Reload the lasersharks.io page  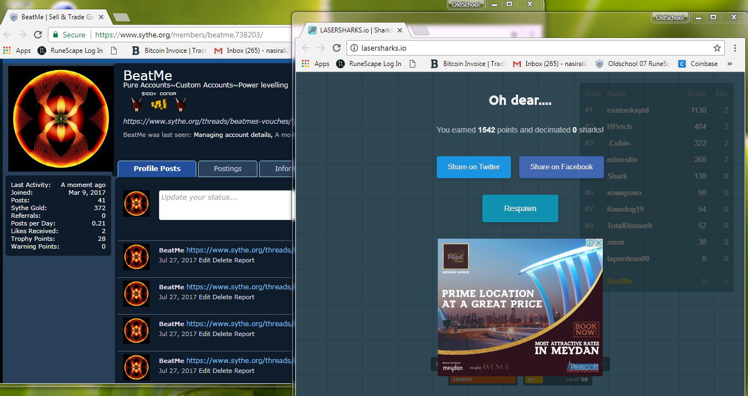[x=337, y=48]
